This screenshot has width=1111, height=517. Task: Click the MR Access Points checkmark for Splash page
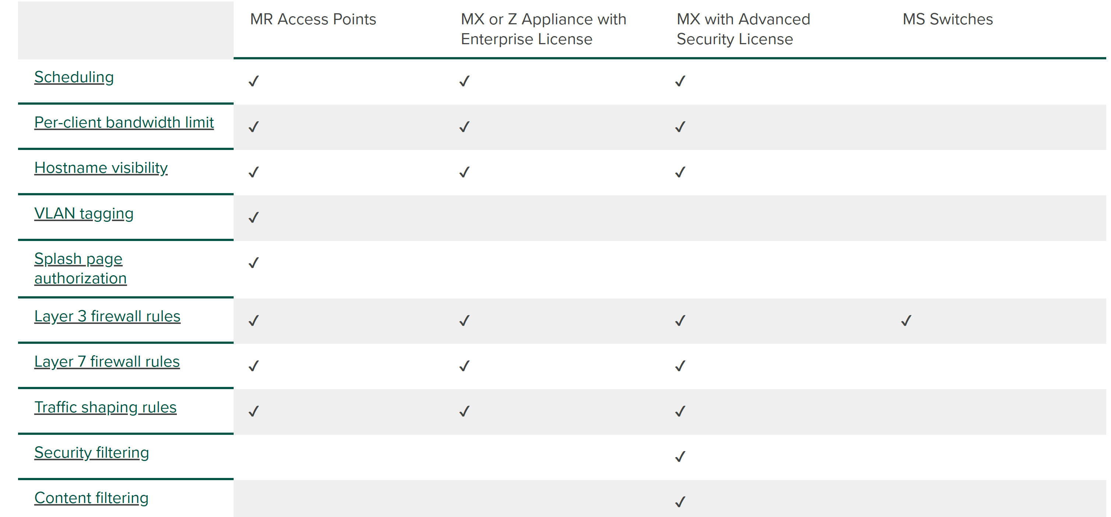(x=254, y=262)
